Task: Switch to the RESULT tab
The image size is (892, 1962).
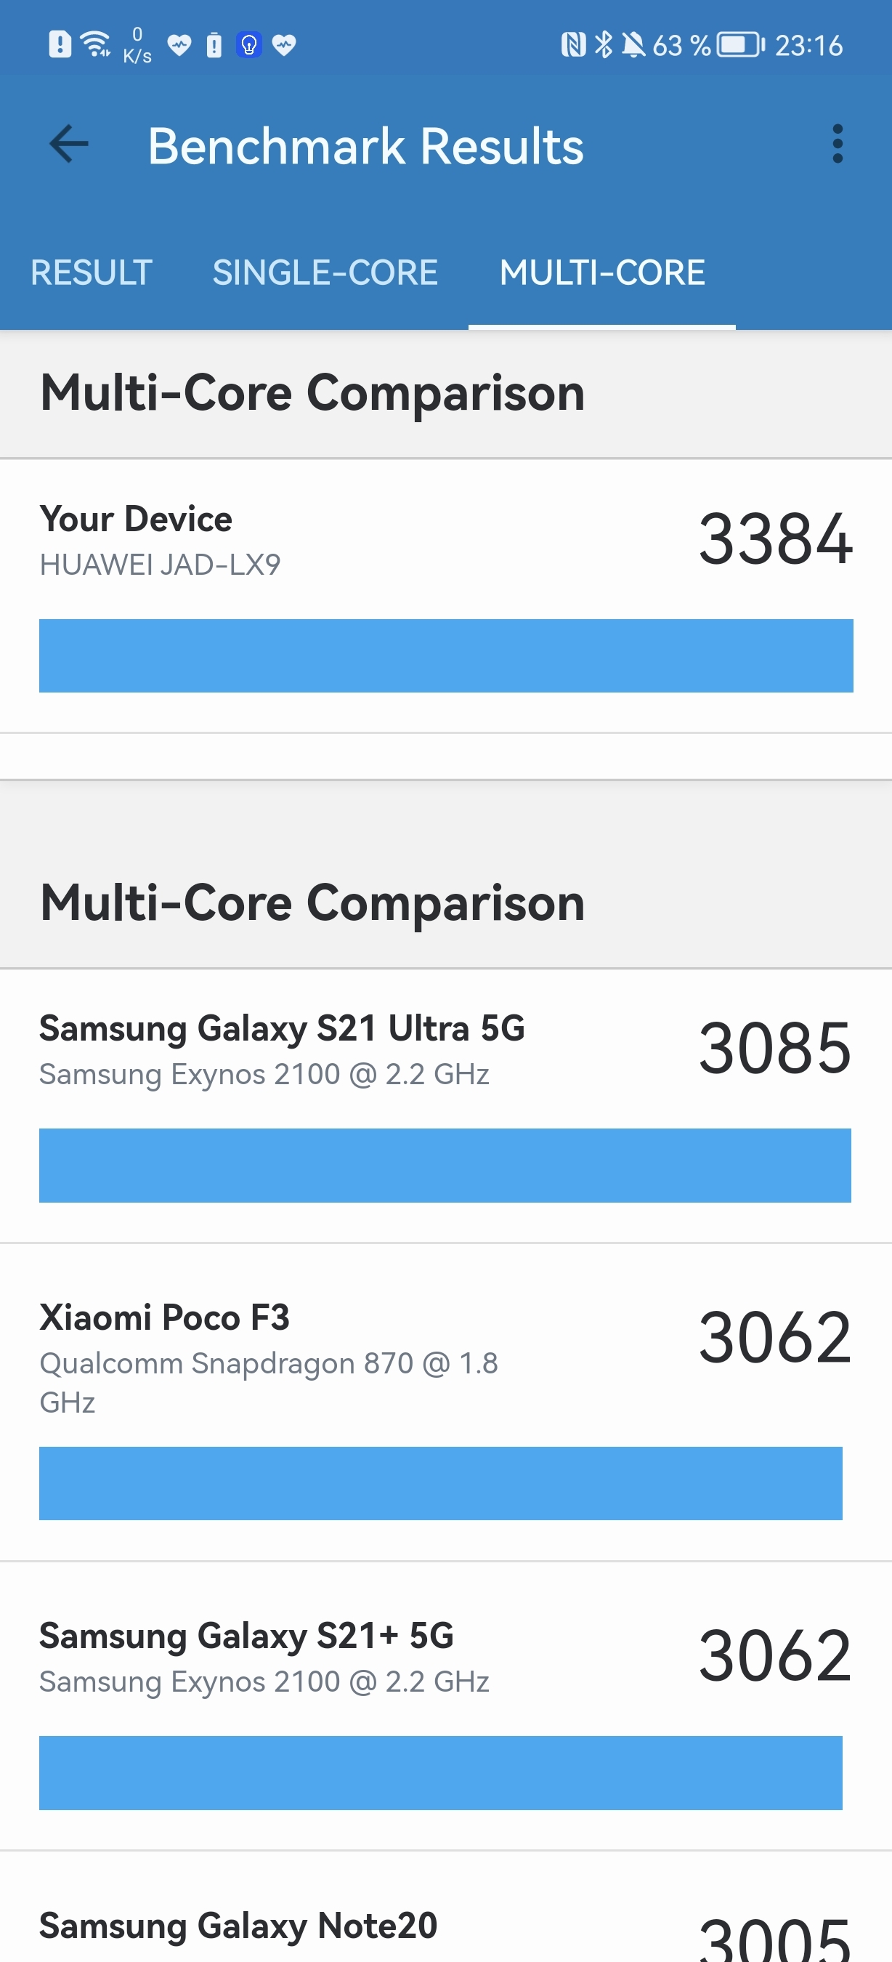Action: point(92,272)
